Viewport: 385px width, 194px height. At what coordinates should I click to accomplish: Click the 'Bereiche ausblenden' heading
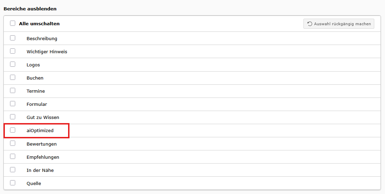pyautogui.click(x=30, y=9)
